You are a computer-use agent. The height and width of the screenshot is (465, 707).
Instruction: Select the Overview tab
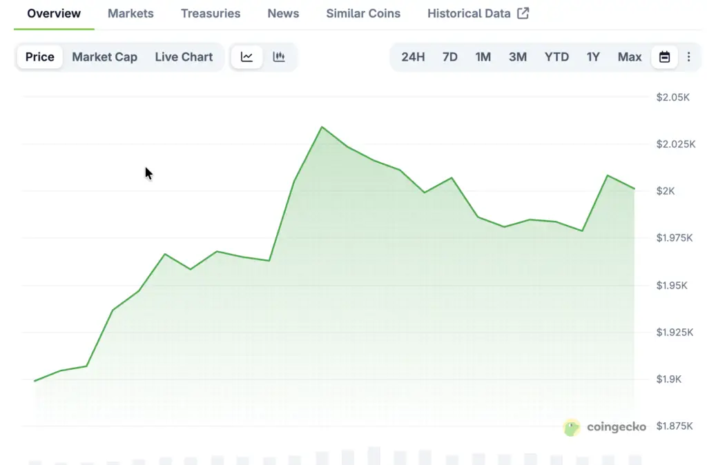[54, 13]
